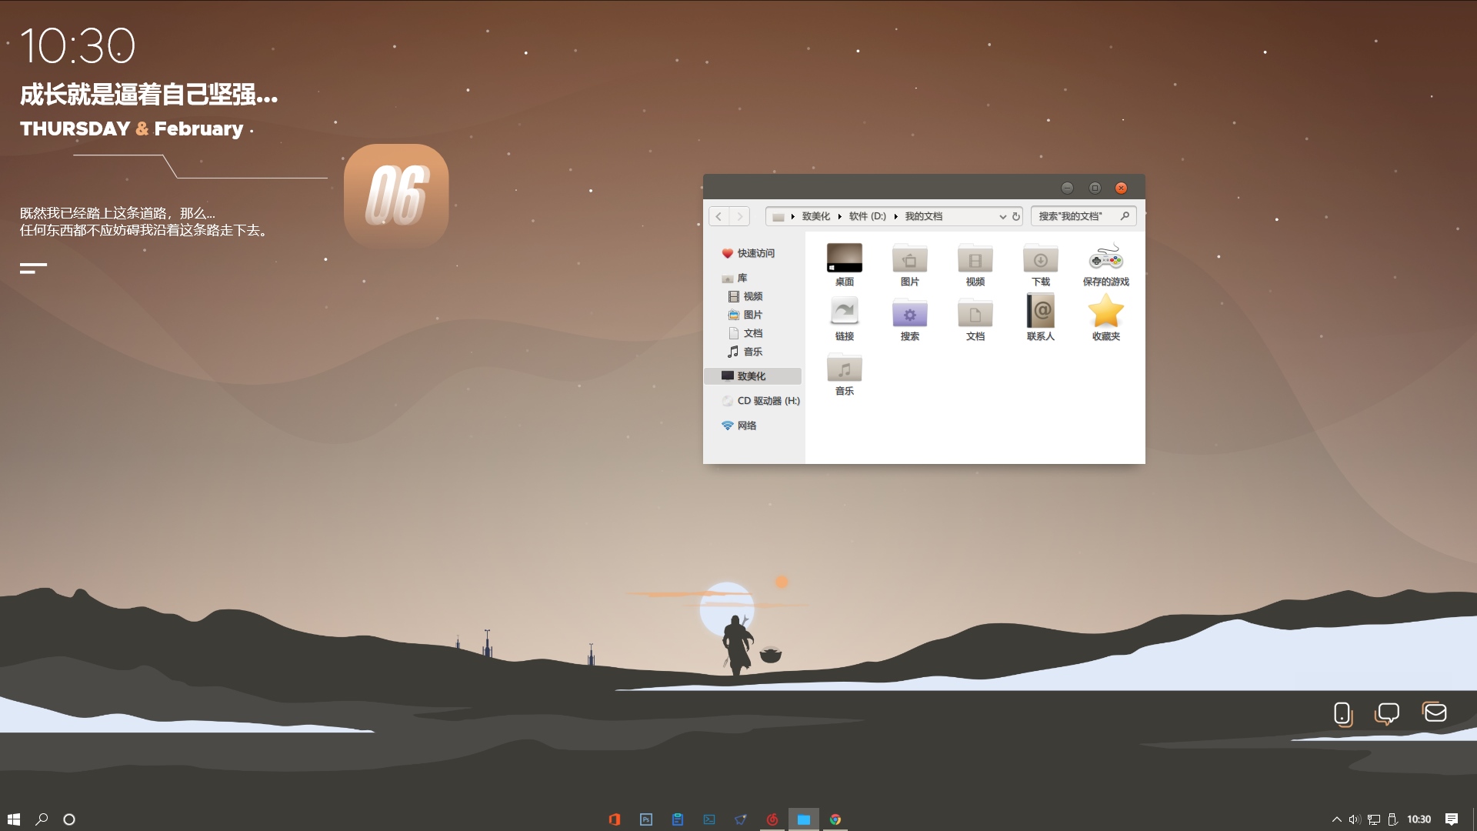The height and width of the screenshot is (831, 1477).
Task: Open the volume control in tray
Action: coord(1355,819)
